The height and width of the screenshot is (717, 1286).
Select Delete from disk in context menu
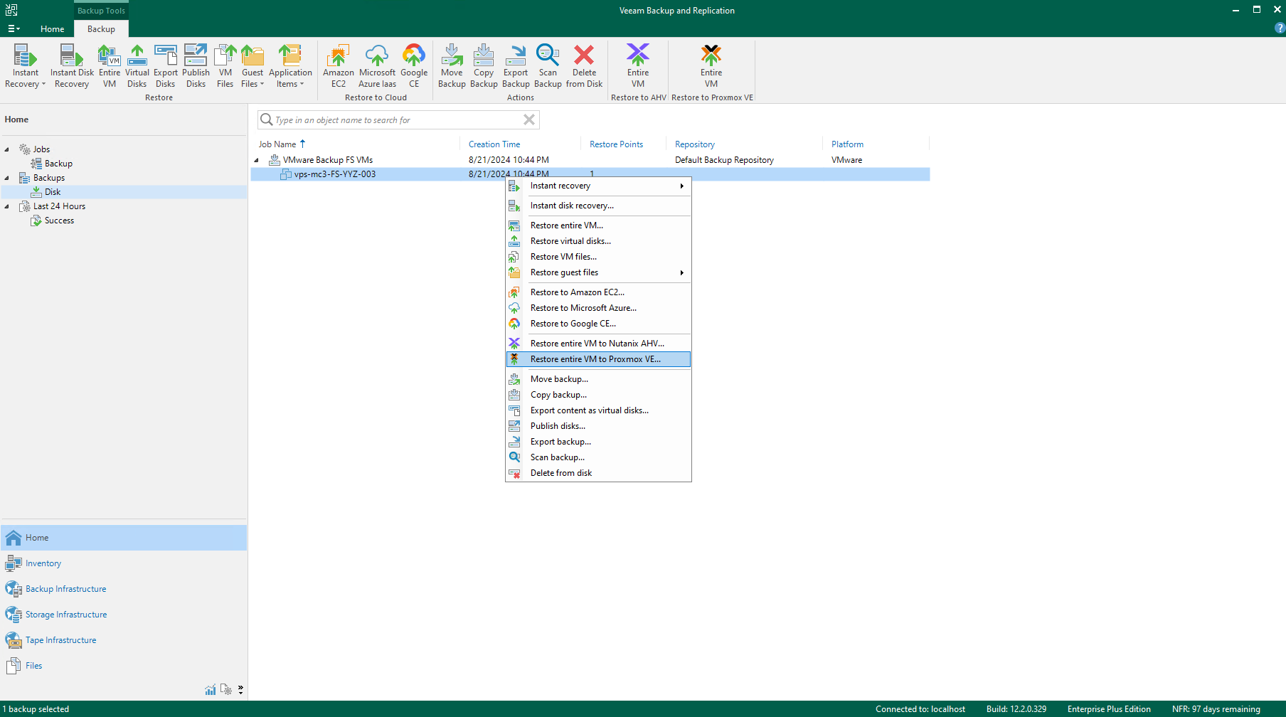coord(560,473)
